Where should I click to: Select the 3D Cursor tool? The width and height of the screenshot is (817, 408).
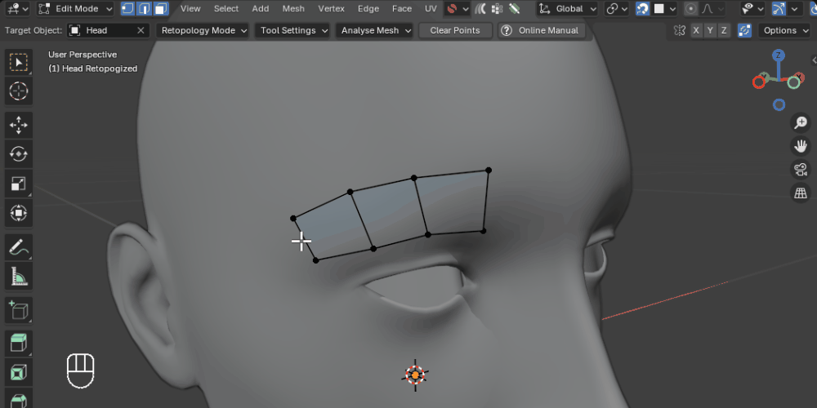pyautogui.click(x=19, y=91)
